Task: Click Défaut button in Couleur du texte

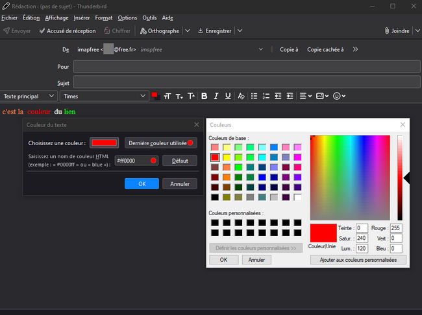Action: 179,160
